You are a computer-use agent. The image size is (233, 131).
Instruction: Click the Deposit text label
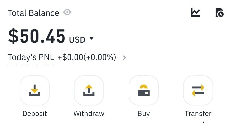point(35,114)
